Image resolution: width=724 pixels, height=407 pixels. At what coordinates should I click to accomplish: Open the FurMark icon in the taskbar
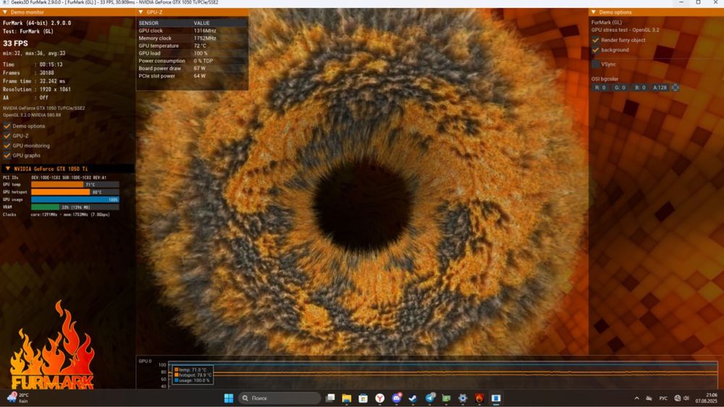click(479, 398)
